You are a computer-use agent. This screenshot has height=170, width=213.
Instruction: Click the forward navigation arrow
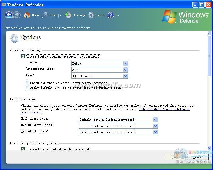tap(17, 15)
